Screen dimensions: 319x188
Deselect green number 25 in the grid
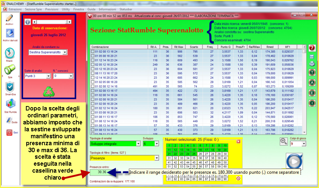click(194, 154)
